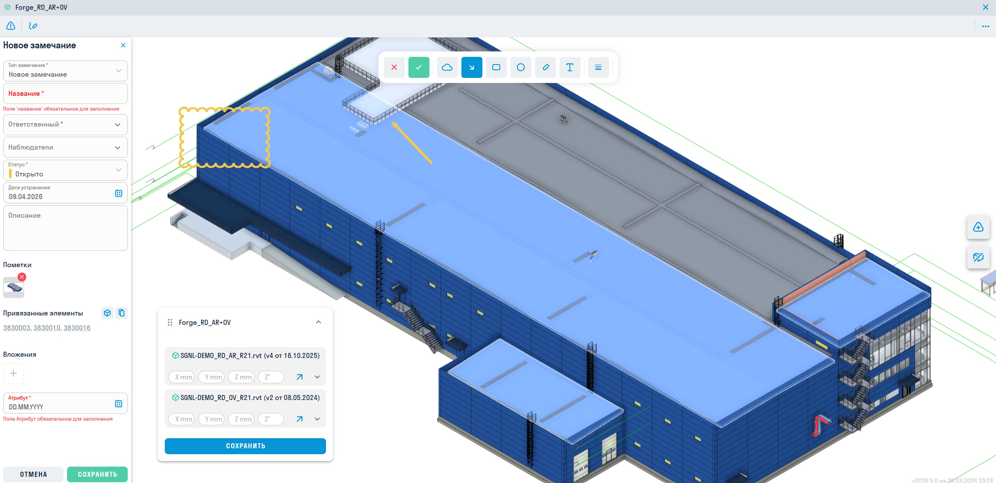Viewport: 996px width, 483px height.
Task: Open the Ответственный dropdown
Action: pos(65,125)
